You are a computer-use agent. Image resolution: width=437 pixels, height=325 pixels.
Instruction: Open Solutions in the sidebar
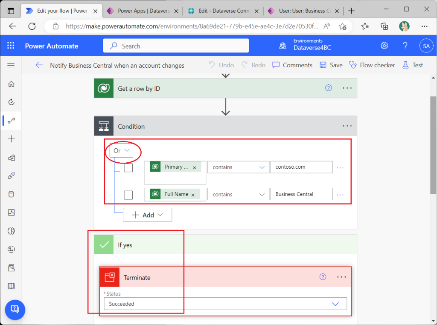(x=11, y=267)
